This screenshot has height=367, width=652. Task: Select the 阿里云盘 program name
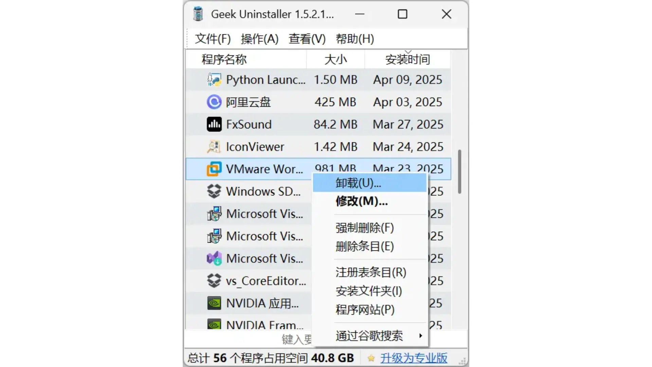click(x=248, y=102)
